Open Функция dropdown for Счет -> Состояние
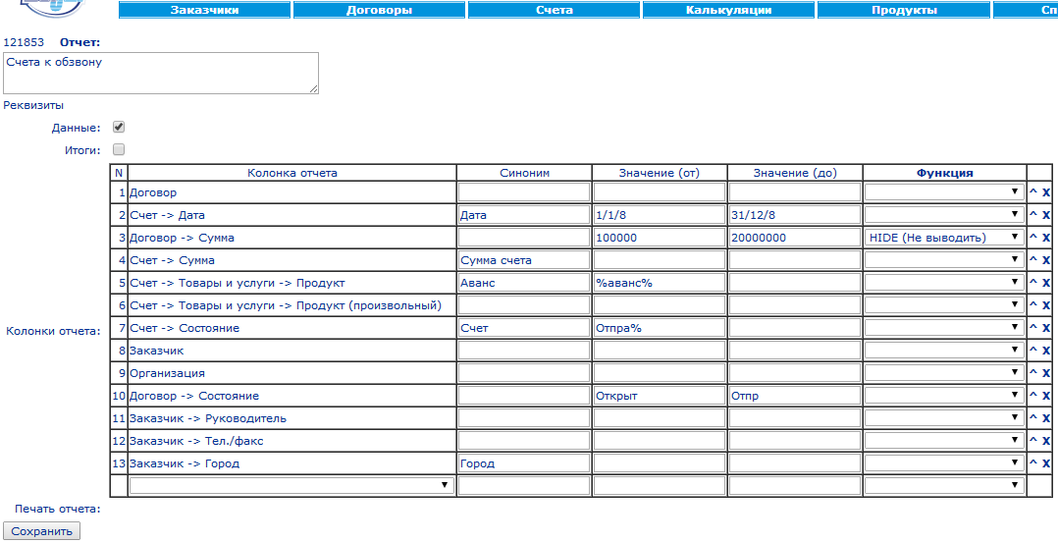This screenshot has width=1058, height=543. [x=944, y=328]
